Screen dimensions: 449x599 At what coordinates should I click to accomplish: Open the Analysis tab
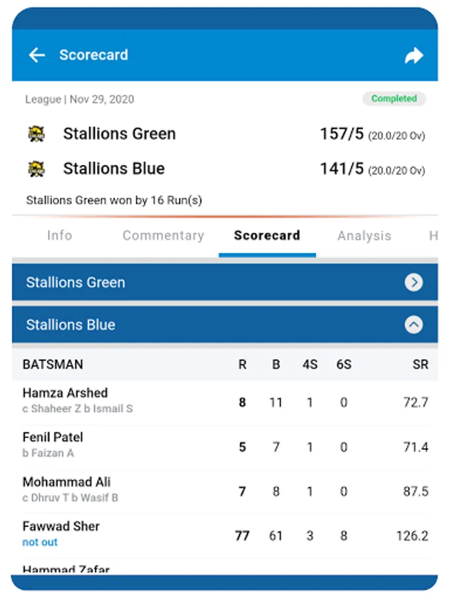click(x=364, y=236)
